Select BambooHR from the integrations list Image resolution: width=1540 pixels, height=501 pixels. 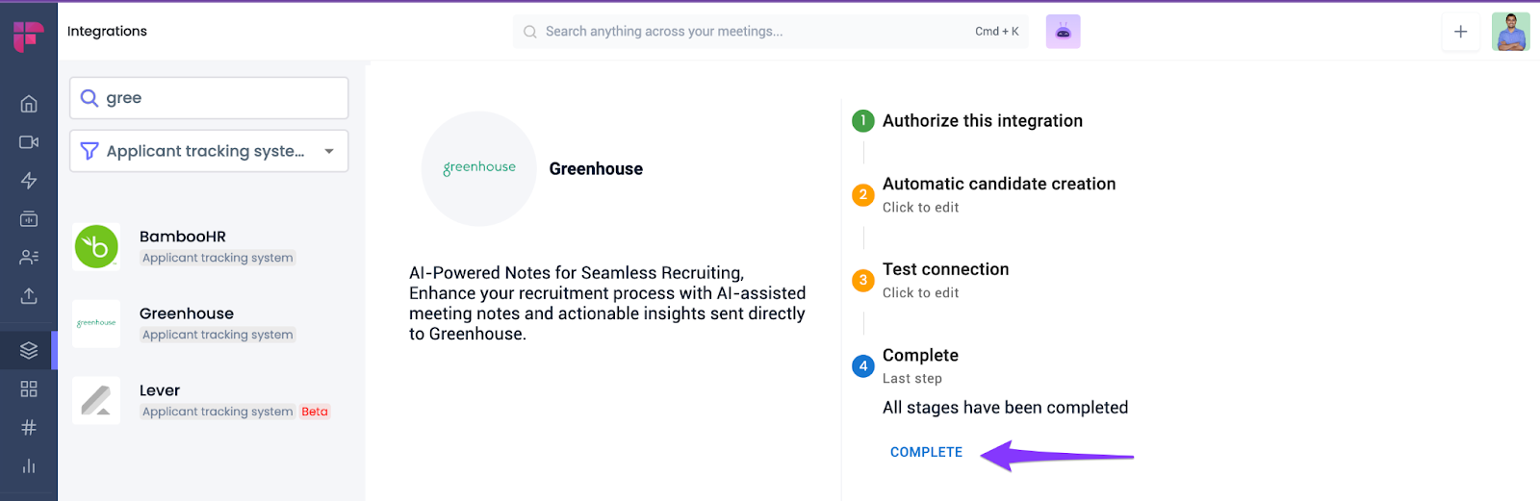click(183, 246)
